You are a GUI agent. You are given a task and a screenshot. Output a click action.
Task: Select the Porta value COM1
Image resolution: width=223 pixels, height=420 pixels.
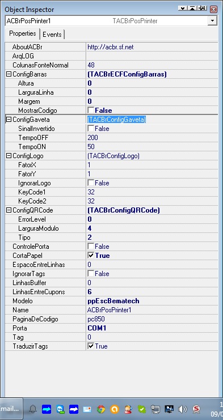[98, 328]
